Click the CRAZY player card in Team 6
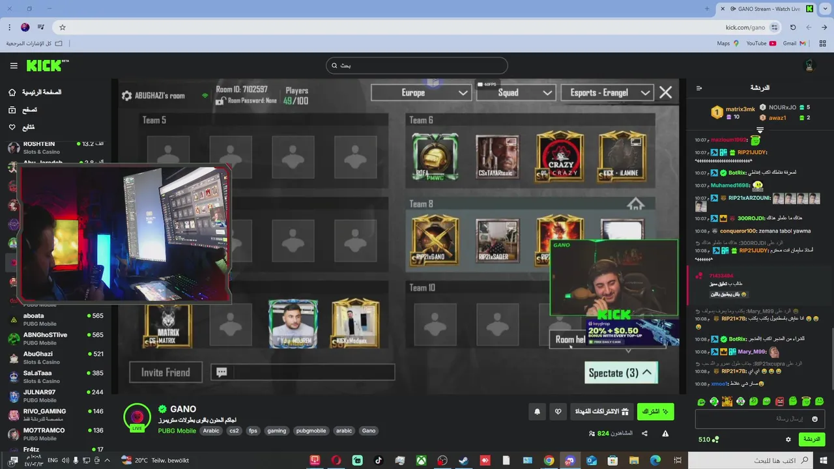Screen dimensions: 834x469 click(x=560, y=156)
